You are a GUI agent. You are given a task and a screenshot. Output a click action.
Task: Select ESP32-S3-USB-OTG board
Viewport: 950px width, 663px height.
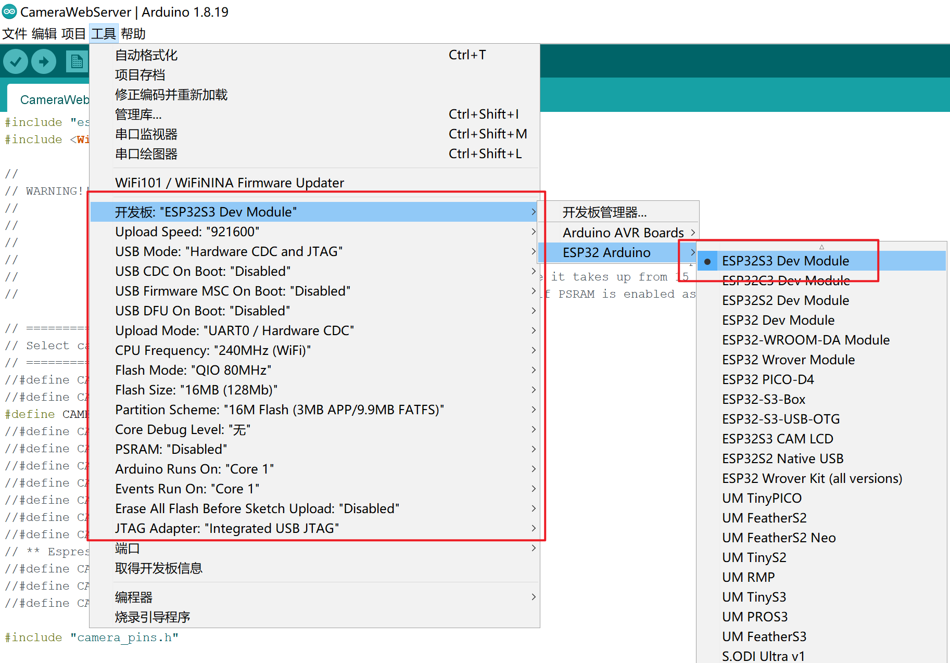[x=821, y=419]
